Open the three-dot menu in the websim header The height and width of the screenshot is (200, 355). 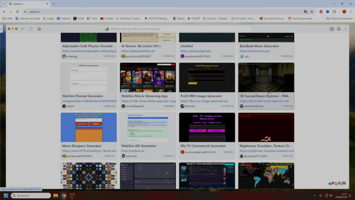pos(345,28)
